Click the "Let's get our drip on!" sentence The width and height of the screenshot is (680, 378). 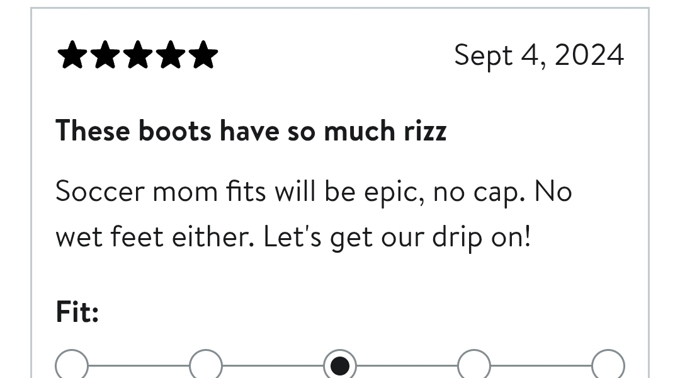(397, 237)
